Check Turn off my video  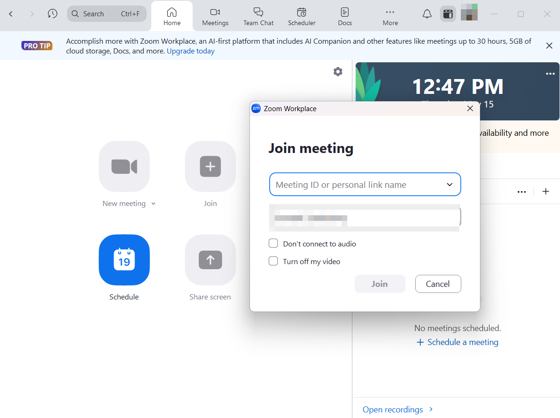(273, 261)
